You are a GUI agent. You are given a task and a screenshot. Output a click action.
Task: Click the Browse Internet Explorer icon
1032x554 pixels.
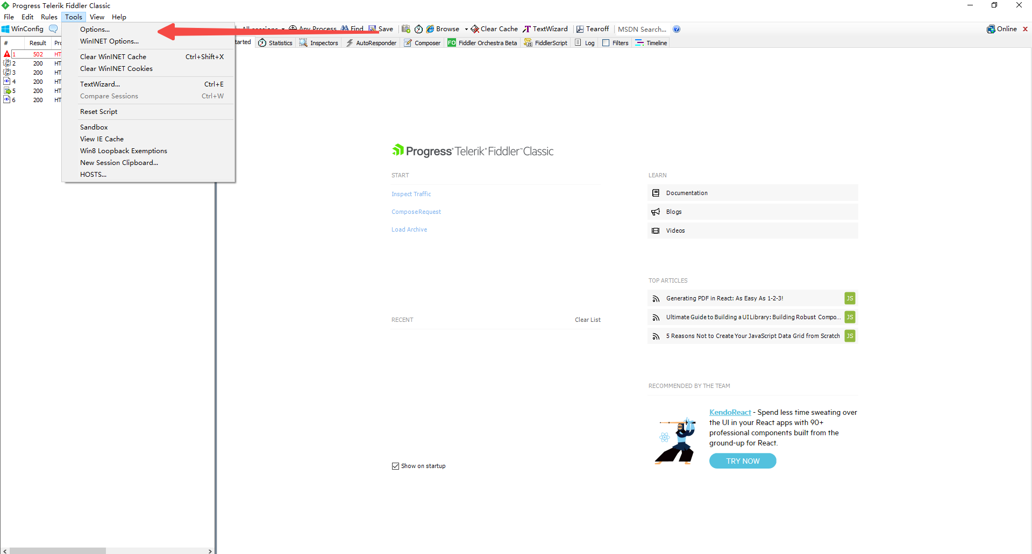430,29
